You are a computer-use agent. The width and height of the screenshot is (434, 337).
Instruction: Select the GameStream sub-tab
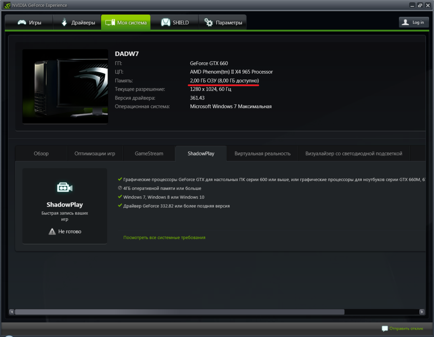point(149,153)
